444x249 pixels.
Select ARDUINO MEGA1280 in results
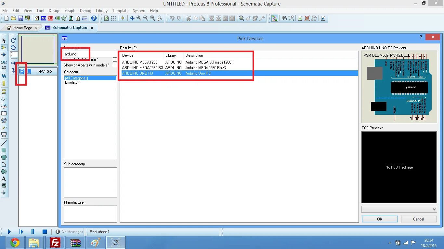coord(139,62)
